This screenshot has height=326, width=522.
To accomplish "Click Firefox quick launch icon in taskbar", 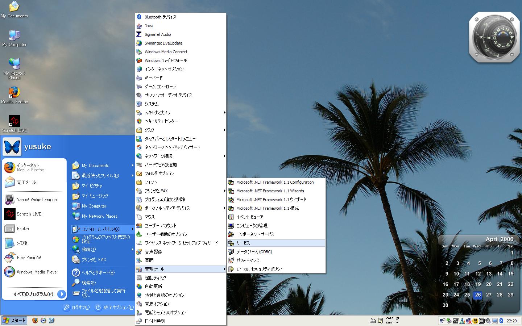I will coord(35,321).
